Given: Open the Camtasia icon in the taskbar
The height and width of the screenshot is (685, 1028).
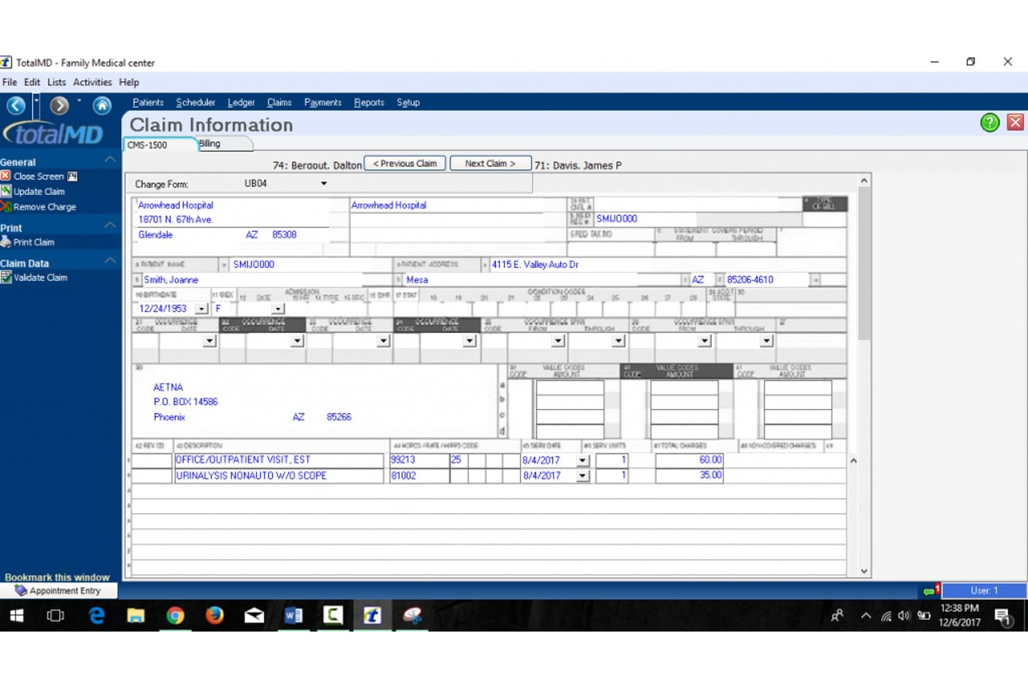Looking at the screenshot, I should coord(333,616).
